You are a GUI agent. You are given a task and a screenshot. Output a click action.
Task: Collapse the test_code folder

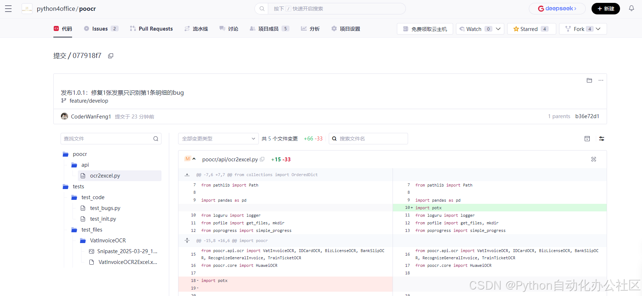(x=74, y=197)
